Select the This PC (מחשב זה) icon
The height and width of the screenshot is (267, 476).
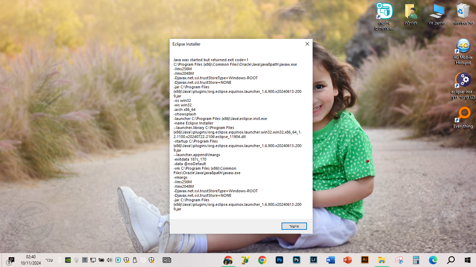pyautogui.click(x=437, y=15)
